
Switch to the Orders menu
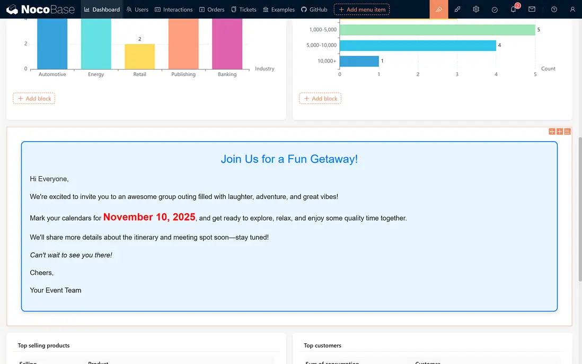click(x=211, y=10)
